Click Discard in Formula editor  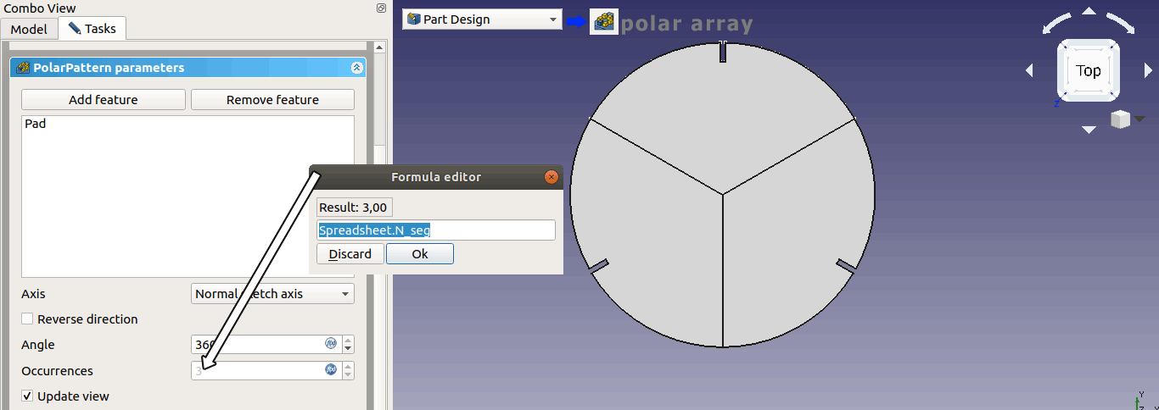(x=350, y=254)
